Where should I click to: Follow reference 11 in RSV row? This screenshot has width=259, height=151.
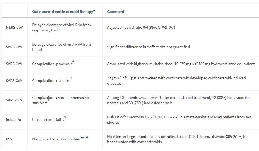pos(87,137)
